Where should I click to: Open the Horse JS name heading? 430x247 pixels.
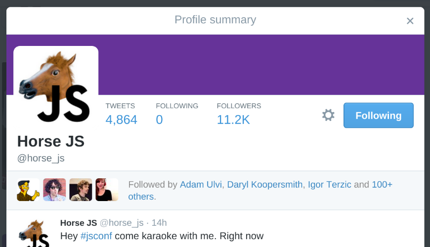(51, 141)
